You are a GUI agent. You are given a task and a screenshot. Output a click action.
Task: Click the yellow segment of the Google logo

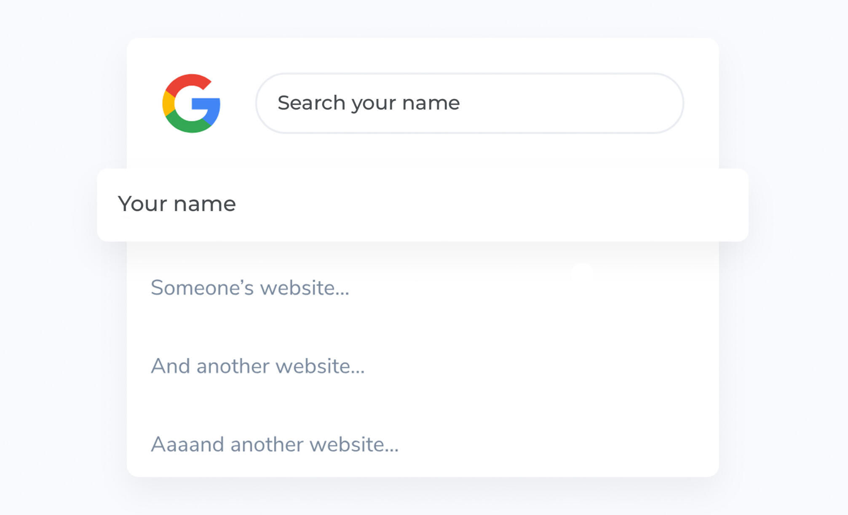coord(168,103)
